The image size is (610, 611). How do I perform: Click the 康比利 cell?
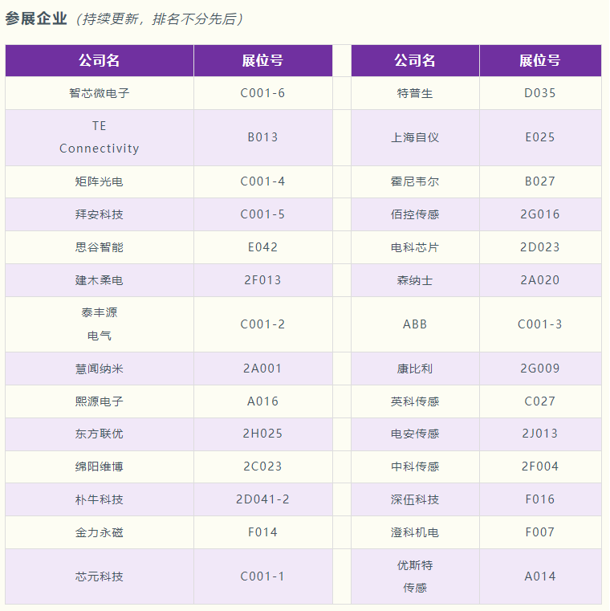pyautogui.click(x=415, y=369)
